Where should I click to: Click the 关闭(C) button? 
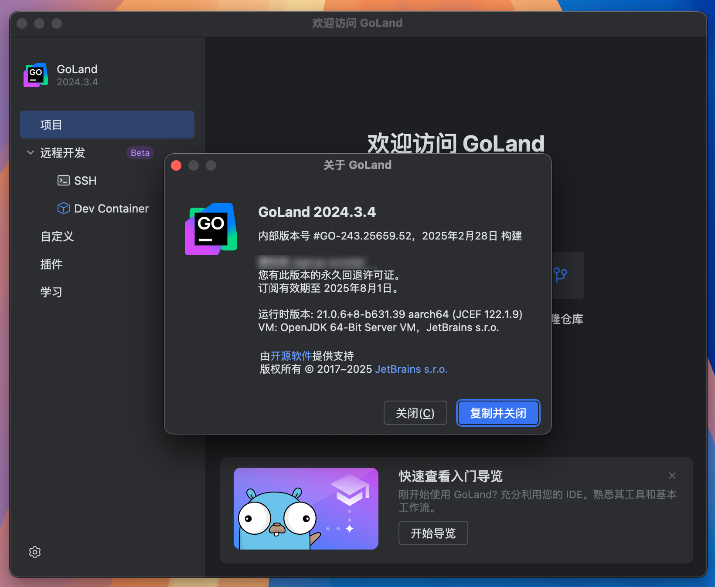click(415, 413)
